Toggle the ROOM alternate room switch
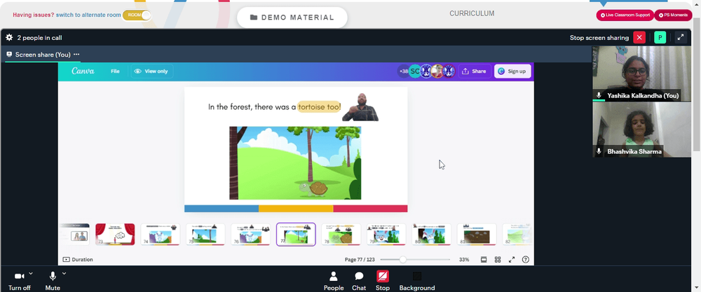The width and height of the screenshot is (701, 292). [137, 15]
